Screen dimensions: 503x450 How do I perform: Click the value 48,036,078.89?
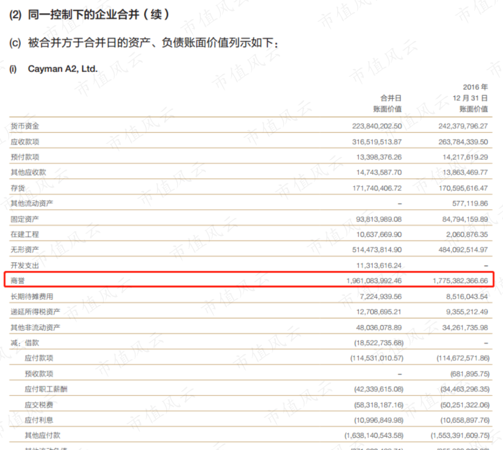pyautogui.click(x=379, y=328)
